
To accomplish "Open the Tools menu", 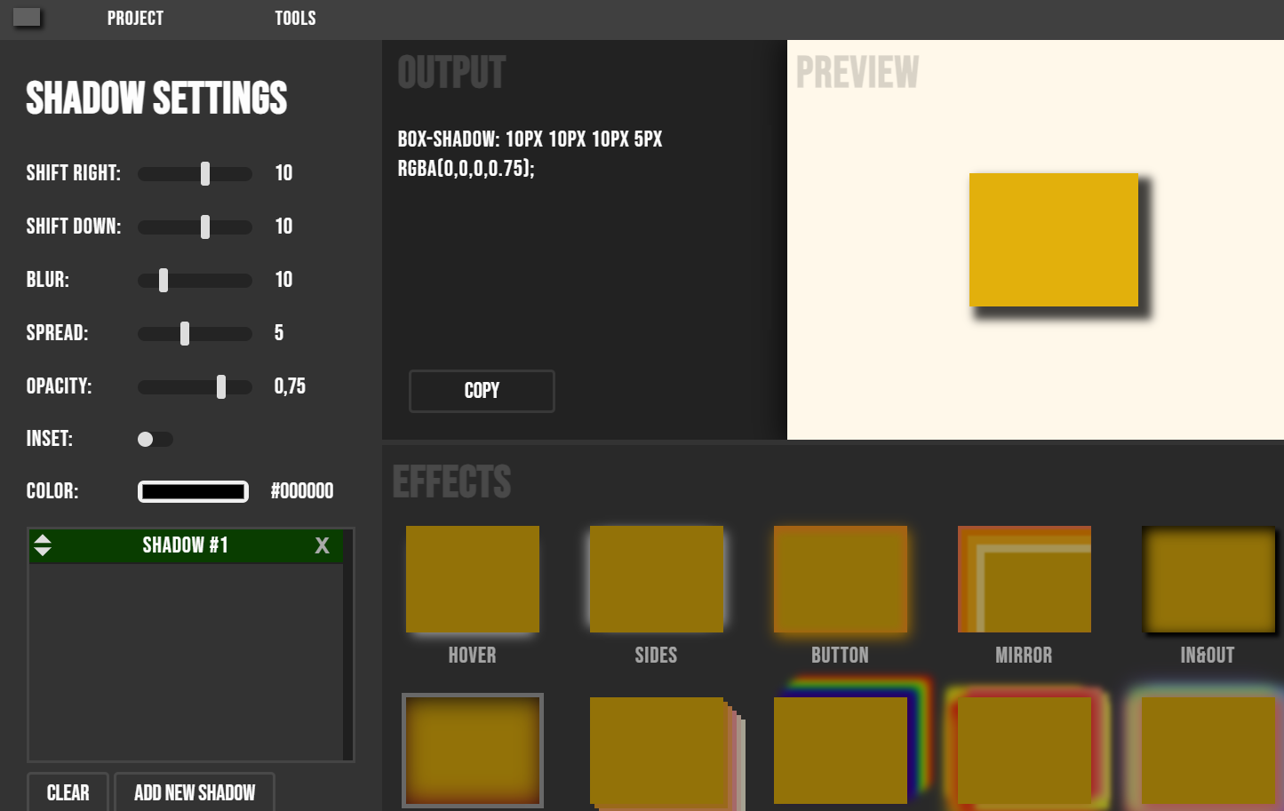I will pyautogui.click(x=295, y=19).
